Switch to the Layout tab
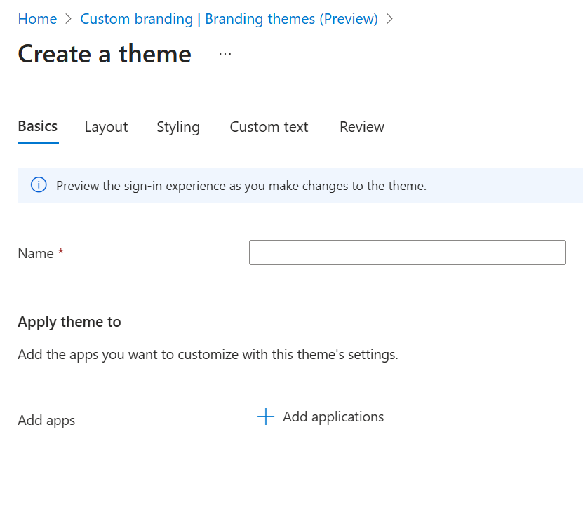Viewport: 583px width, 521px height. click(x=106, y=127)
